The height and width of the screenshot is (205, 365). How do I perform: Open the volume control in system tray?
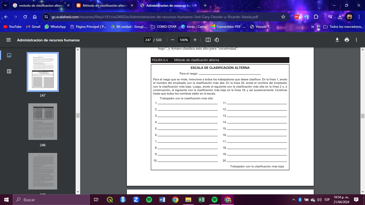(319, 200)
